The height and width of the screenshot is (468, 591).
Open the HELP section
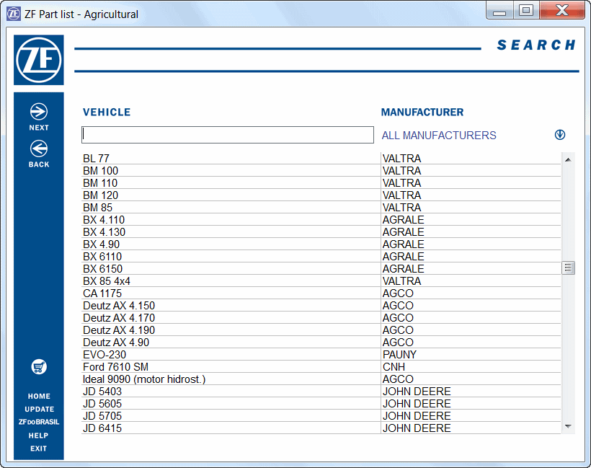[39, 436]
